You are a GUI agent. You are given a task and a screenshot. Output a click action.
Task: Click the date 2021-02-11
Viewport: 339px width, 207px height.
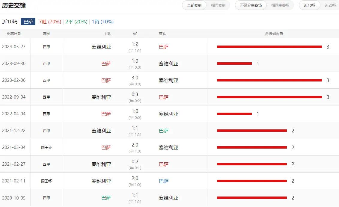click(x=14, y=181)
